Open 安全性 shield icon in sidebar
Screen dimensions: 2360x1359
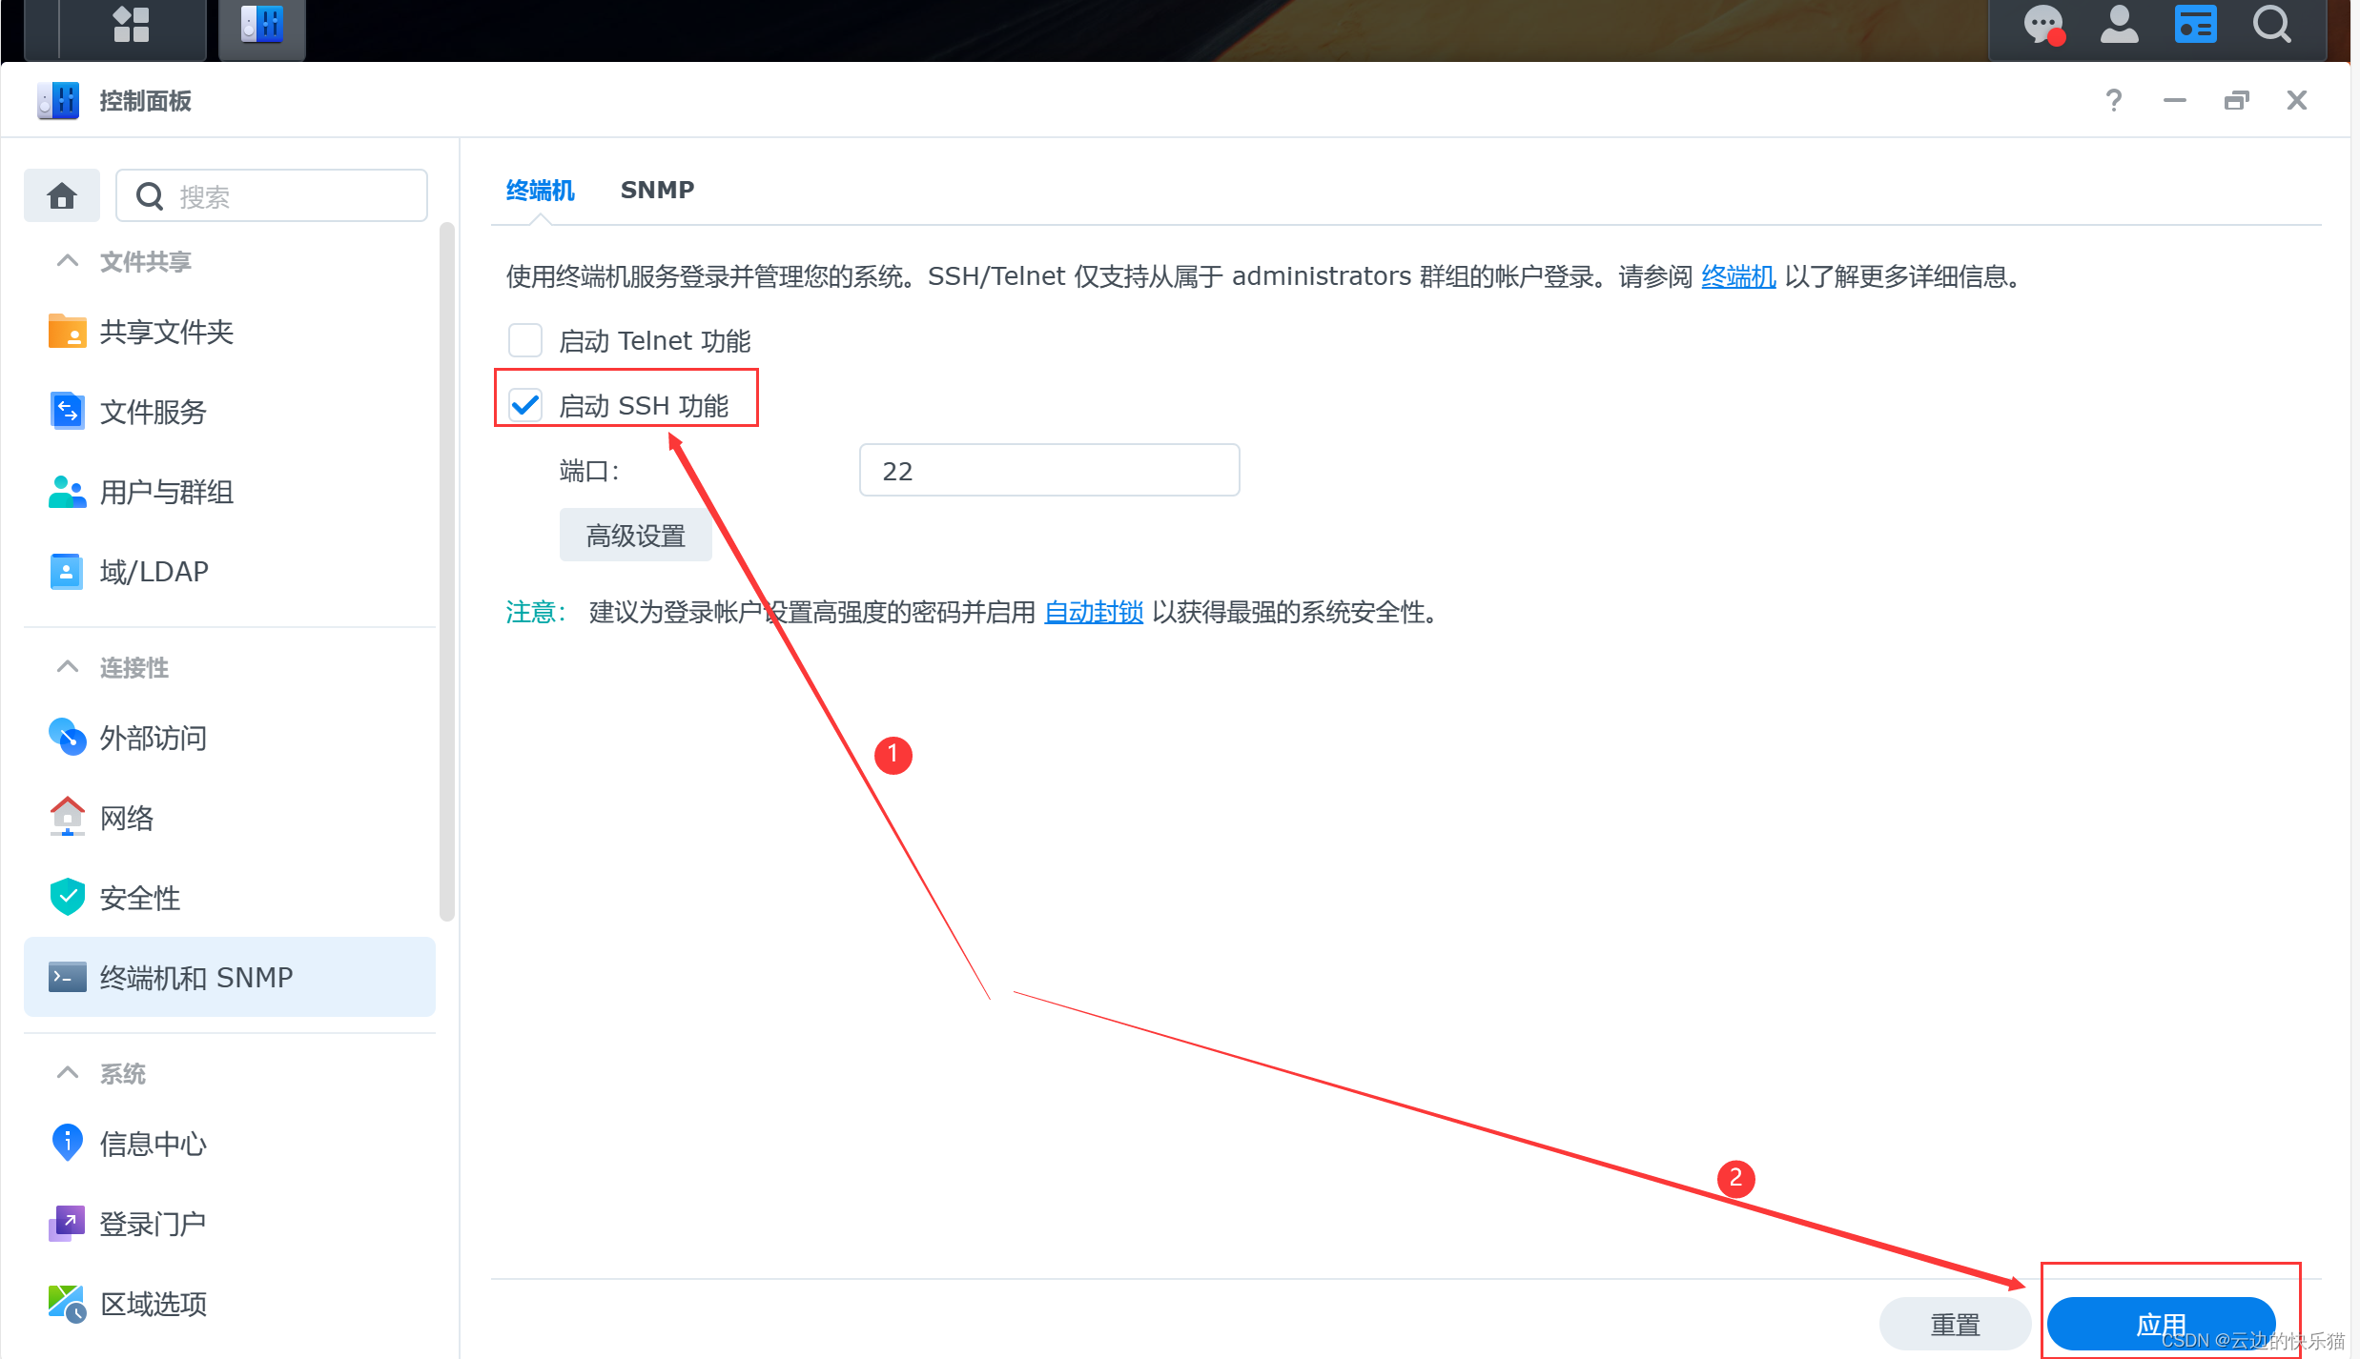pos(67,897)
